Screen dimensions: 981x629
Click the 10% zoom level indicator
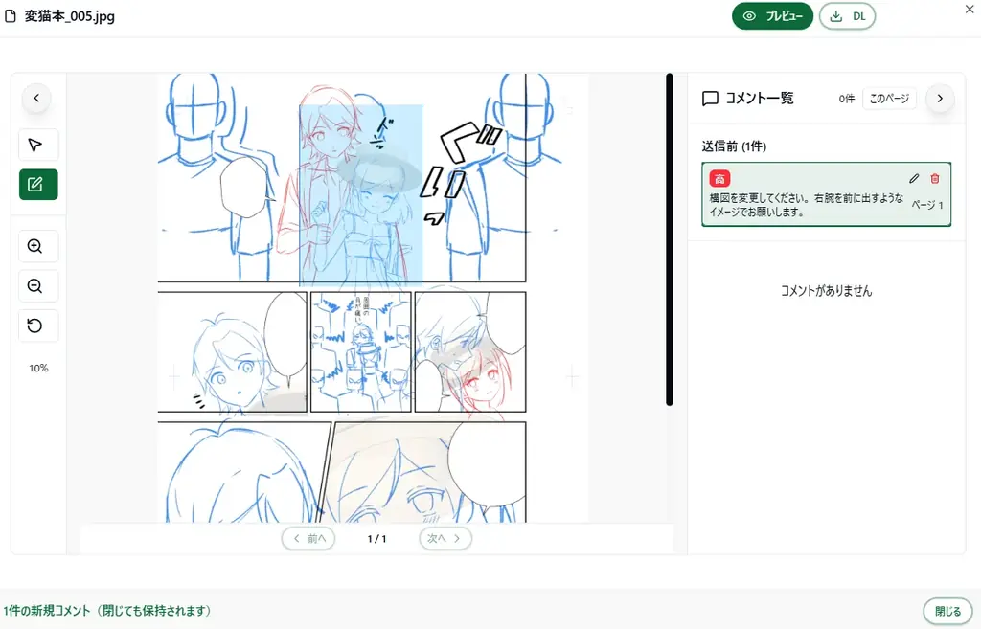[x=37, y=367]
